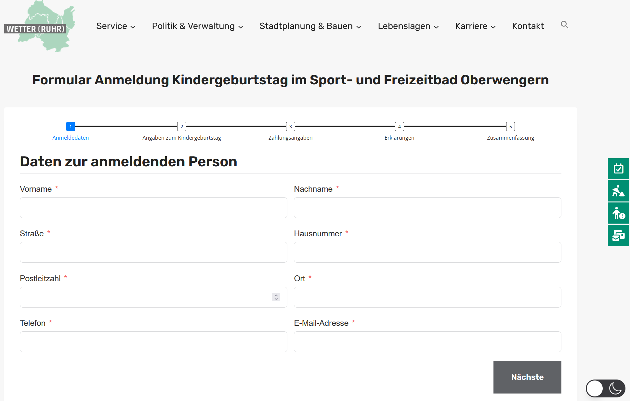
Task: Go to step 2 Angaben zum Kindergeburtstag
Action: click(181, 127)
